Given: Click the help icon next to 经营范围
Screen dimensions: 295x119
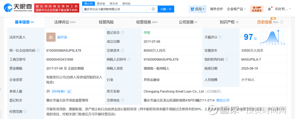Looking at the screenshot, I should [x=25, y=112].
